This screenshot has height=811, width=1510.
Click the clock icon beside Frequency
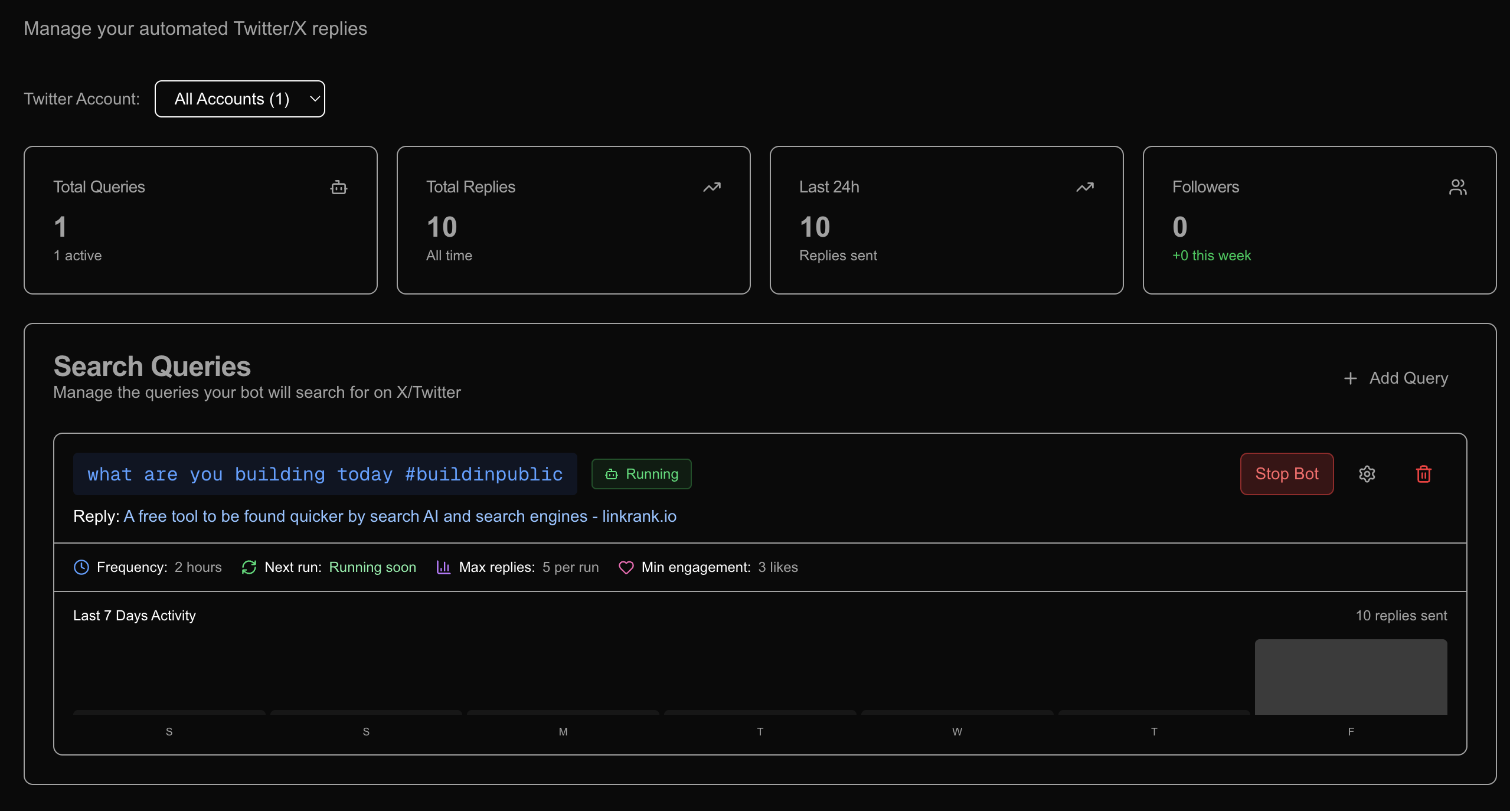click(81, 567)
